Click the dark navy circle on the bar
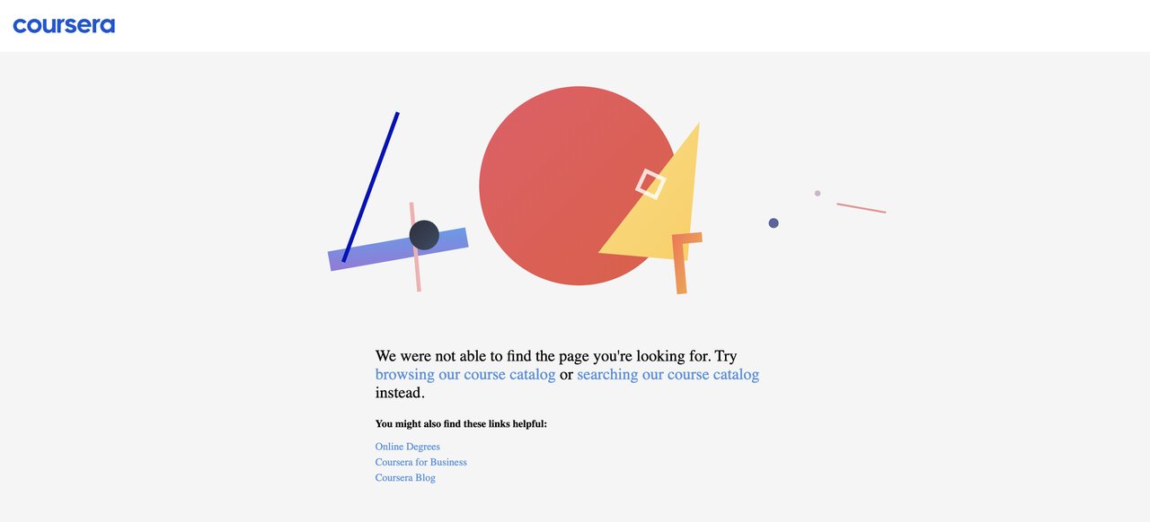The image size is (1150, 522). pyautogui.click(x=424, y=235)
